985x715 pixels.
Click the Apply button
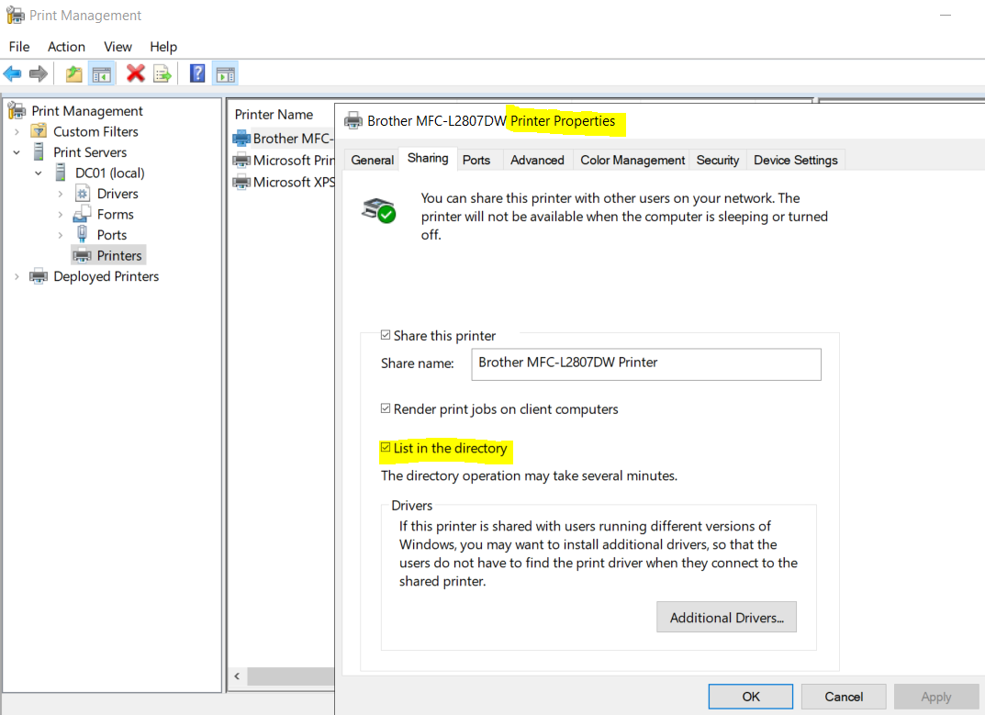936,696
